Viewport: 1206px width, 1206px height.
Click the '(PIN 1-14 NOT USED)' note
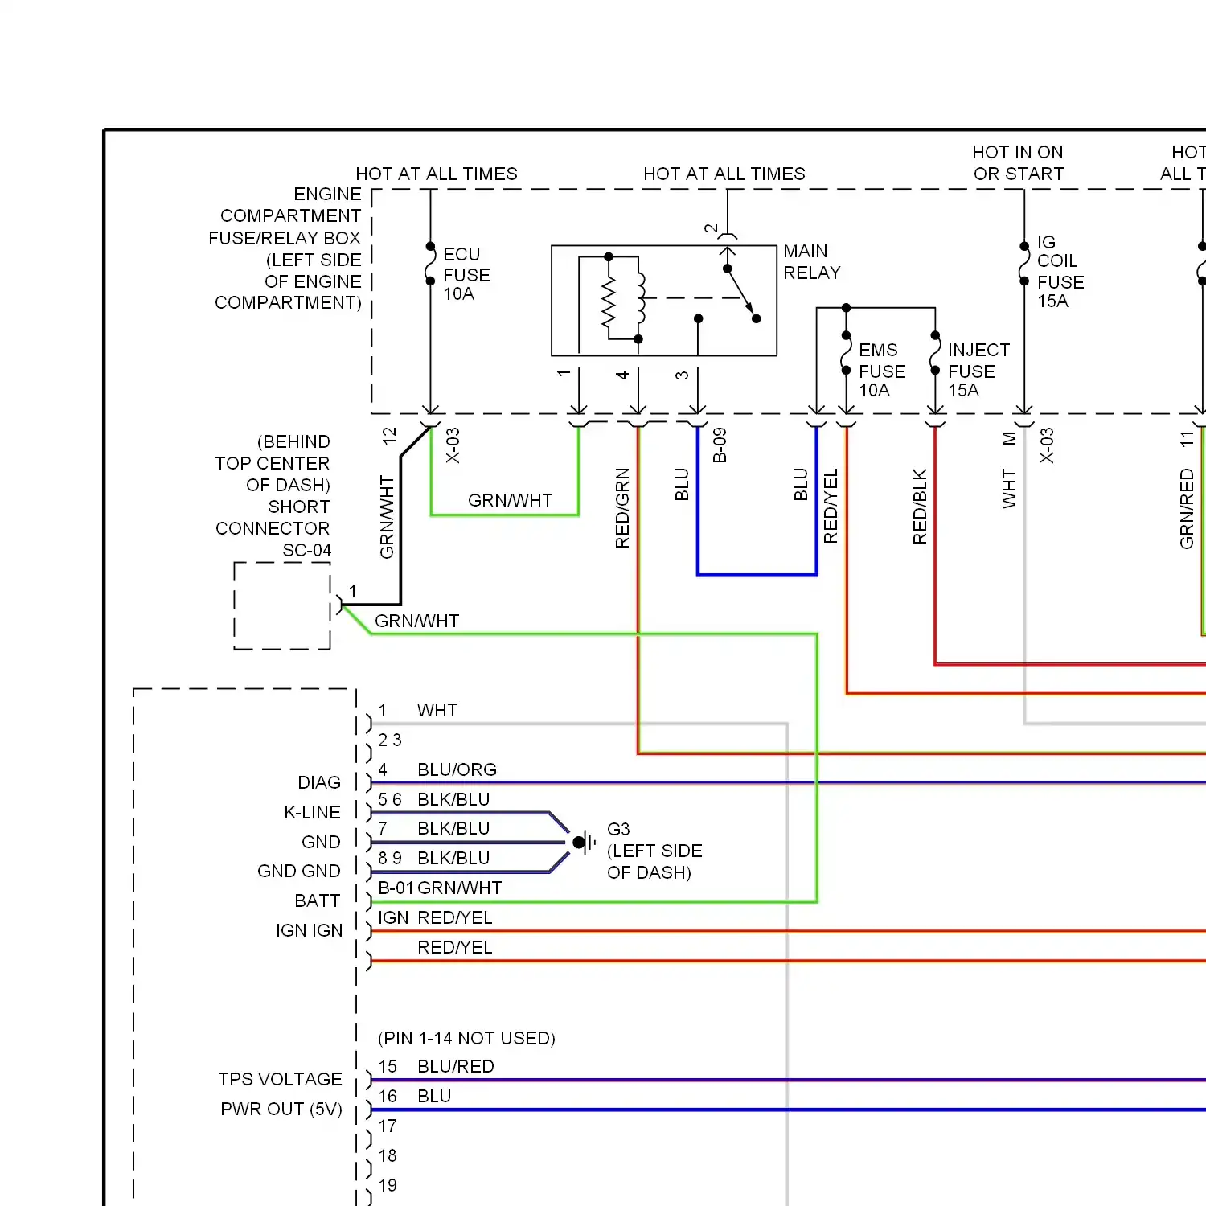[466, 1038]
